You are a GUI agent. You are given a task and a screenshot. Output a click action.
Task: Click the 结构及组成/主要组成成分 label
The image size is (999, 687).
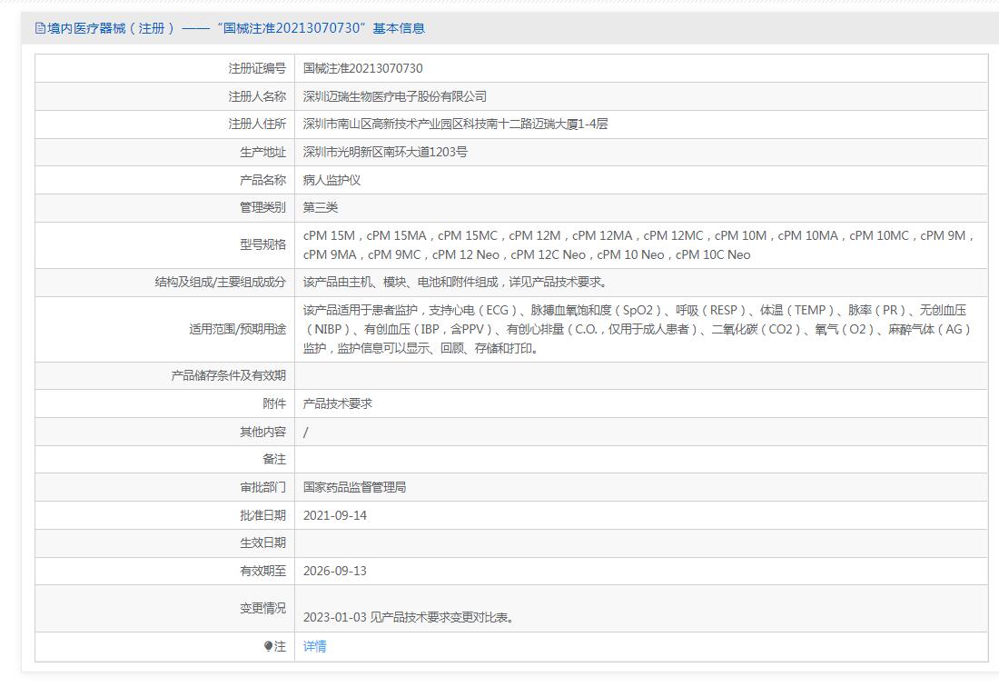click(x=221, y=282)
